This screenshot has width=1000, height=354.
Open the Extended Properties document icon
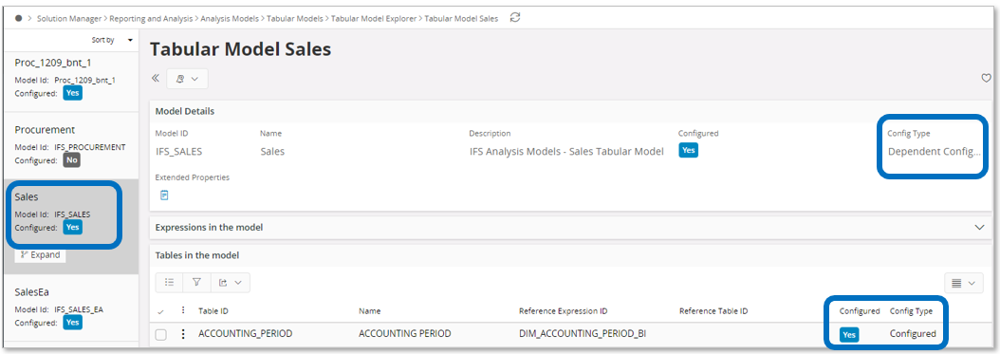click(164, 196)
